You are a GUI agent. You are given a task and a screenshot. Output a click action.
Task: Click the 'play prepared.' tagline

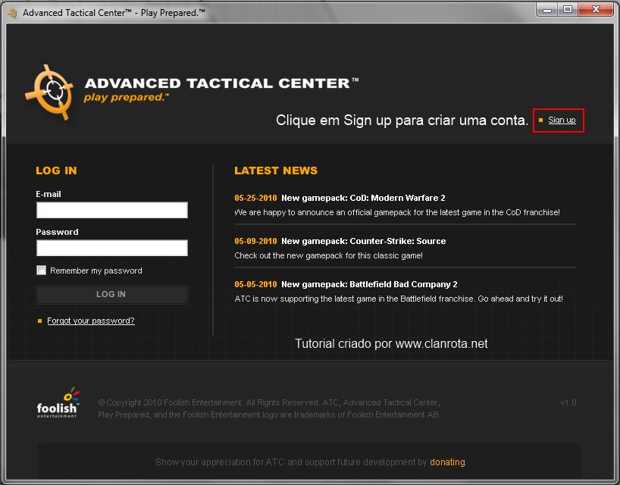(126, 97)
